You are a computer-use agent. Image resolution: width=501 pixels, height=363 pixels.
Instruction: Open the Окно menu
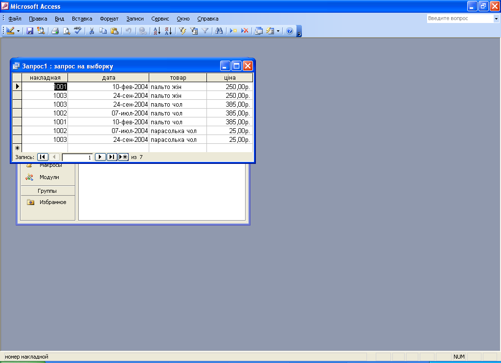tap(183, 19)
